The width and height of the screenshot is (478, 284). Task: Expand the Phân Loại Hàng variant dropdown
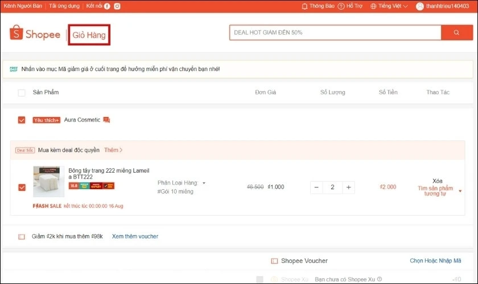pyautogui.click(x=204, y=183)
